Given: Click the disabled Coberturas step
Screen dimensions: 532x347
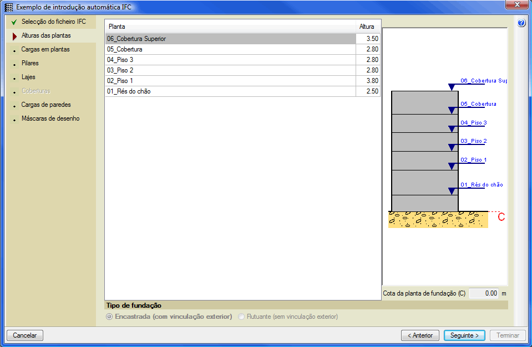Looking at the screenshot, I should [x=36, y=91].
